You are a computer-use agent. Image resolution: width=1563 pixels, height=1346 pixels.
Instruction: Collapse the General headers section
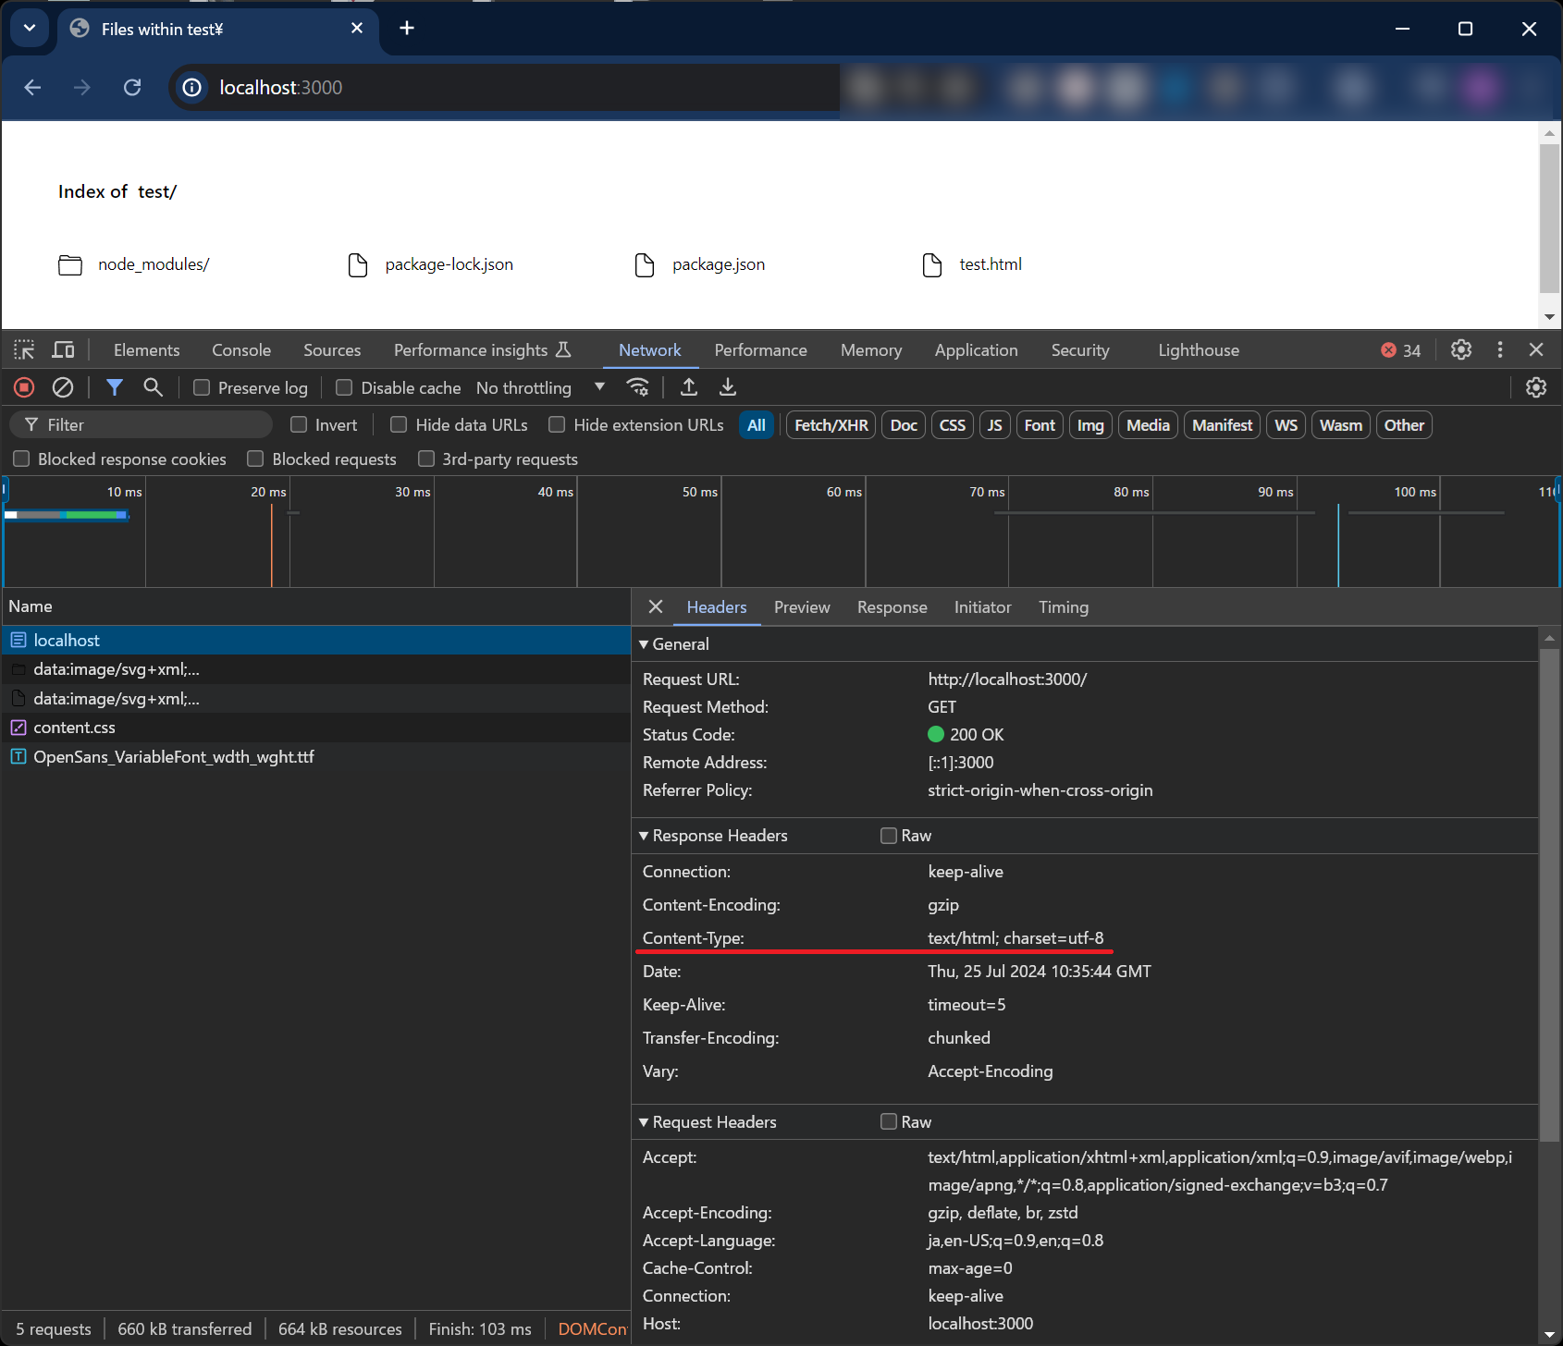(645, 644)
